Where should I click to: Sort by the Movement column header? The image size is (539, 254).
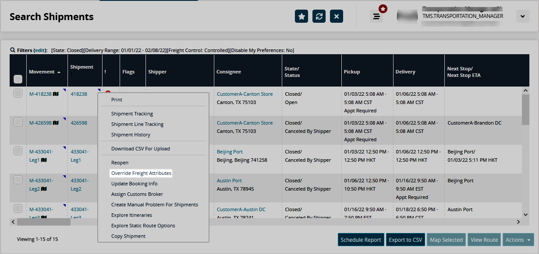pyautogui.click(x=42, y=72)
